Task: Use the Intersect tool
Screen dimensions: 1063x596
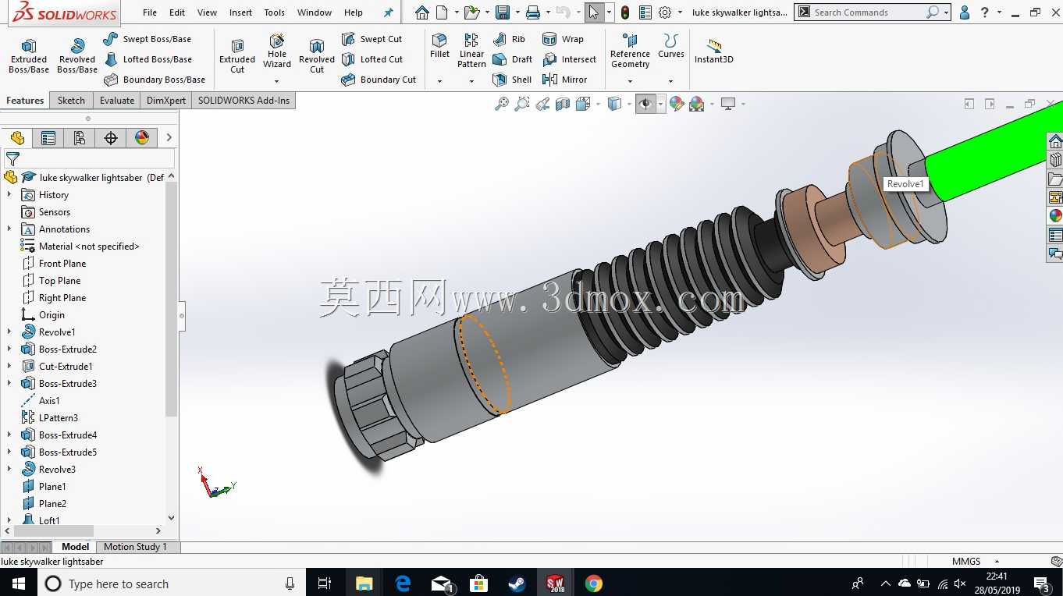Action: point(569,59)
